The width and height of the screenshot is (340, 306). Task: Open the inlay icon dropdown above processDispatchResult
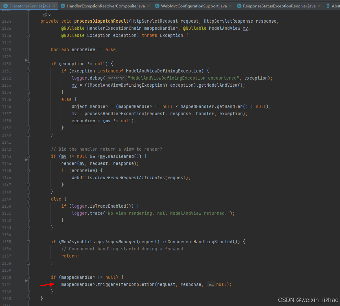(47, 15)
